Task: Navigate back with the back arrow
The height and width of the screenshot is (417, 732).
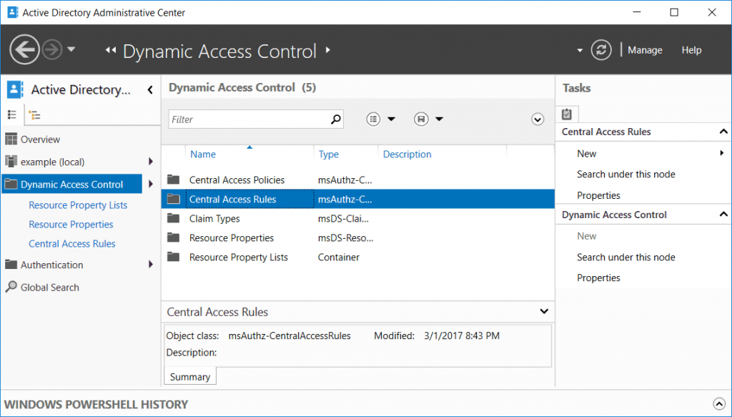Action: 25,49
